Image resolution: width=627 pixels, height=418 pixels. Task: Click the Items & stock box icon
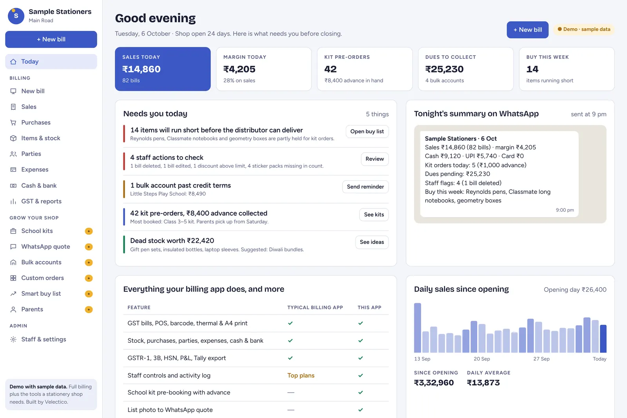click(x=13, y=138)
